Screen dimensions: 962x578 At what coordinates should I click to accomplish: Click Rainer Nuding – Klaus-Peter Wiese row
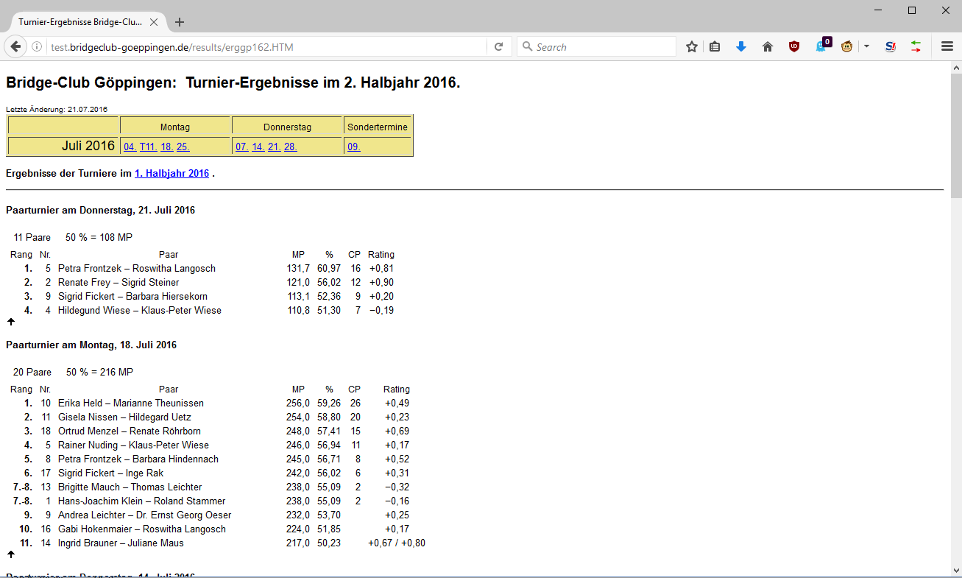coord(217,445)
